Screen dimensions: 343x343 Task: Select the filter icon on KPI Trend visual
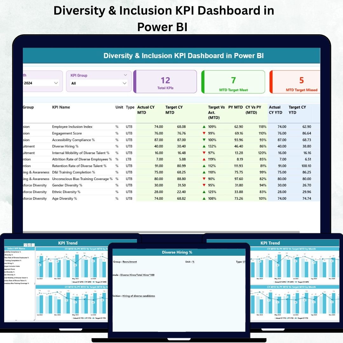coord(25,245)
